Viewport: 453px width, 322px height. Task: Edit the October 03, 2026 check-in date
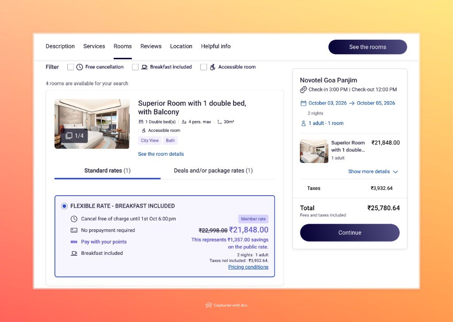[x=327, y=103]
